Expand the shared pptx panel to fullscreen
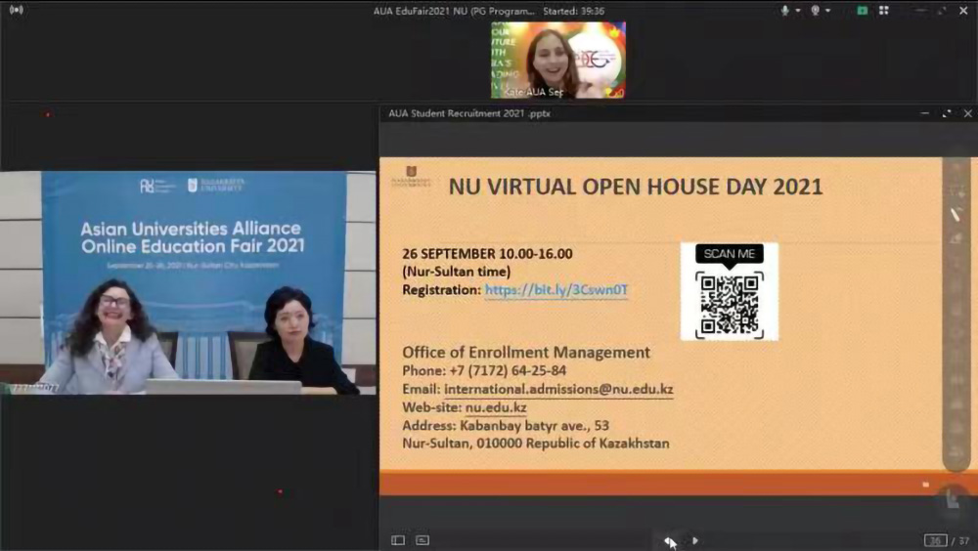Image resolution: width=978 pixels, height=551 pixels. coord(946,113)
